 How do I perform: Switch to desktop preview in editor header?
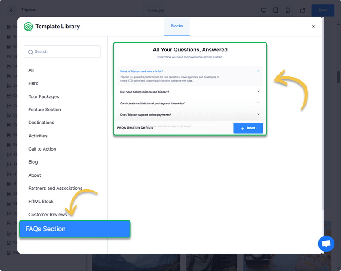coord(264,10)
